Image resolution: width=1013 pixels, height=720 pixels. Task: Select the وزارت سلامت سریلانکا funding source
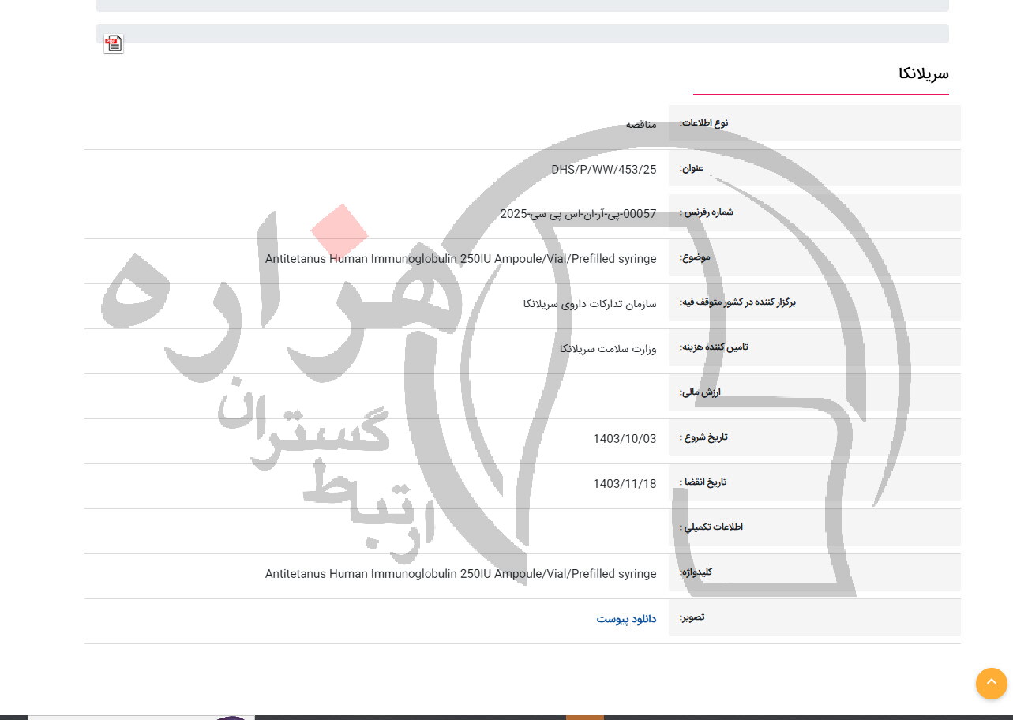pyautogui.click(x=608, y=349)
